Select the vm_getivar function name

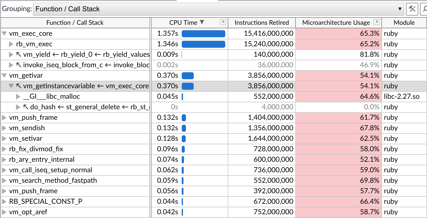26,75
